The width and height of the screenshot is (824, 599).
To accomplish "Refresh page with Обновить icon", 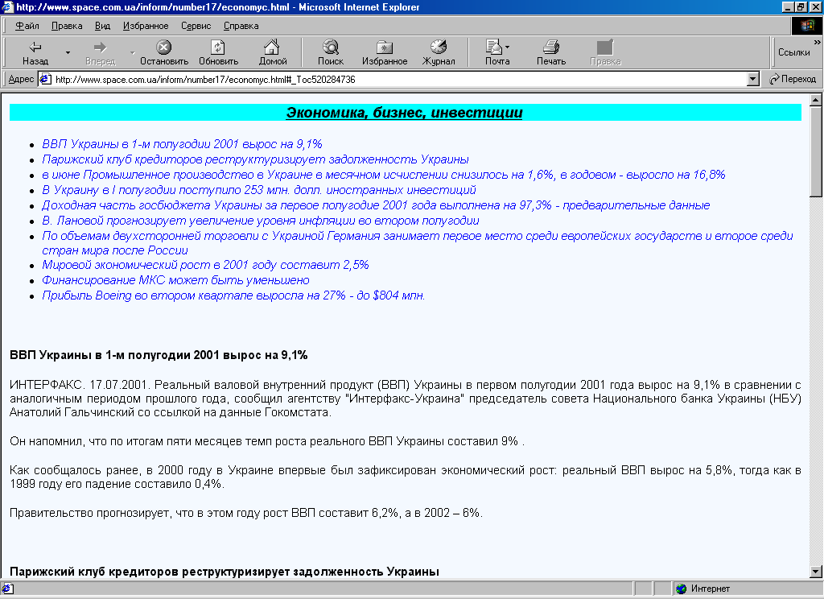I will tap(218, 47).
